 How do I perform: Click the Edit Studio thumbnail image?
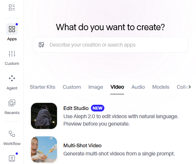pyautogui.click(x=44, y=116)
